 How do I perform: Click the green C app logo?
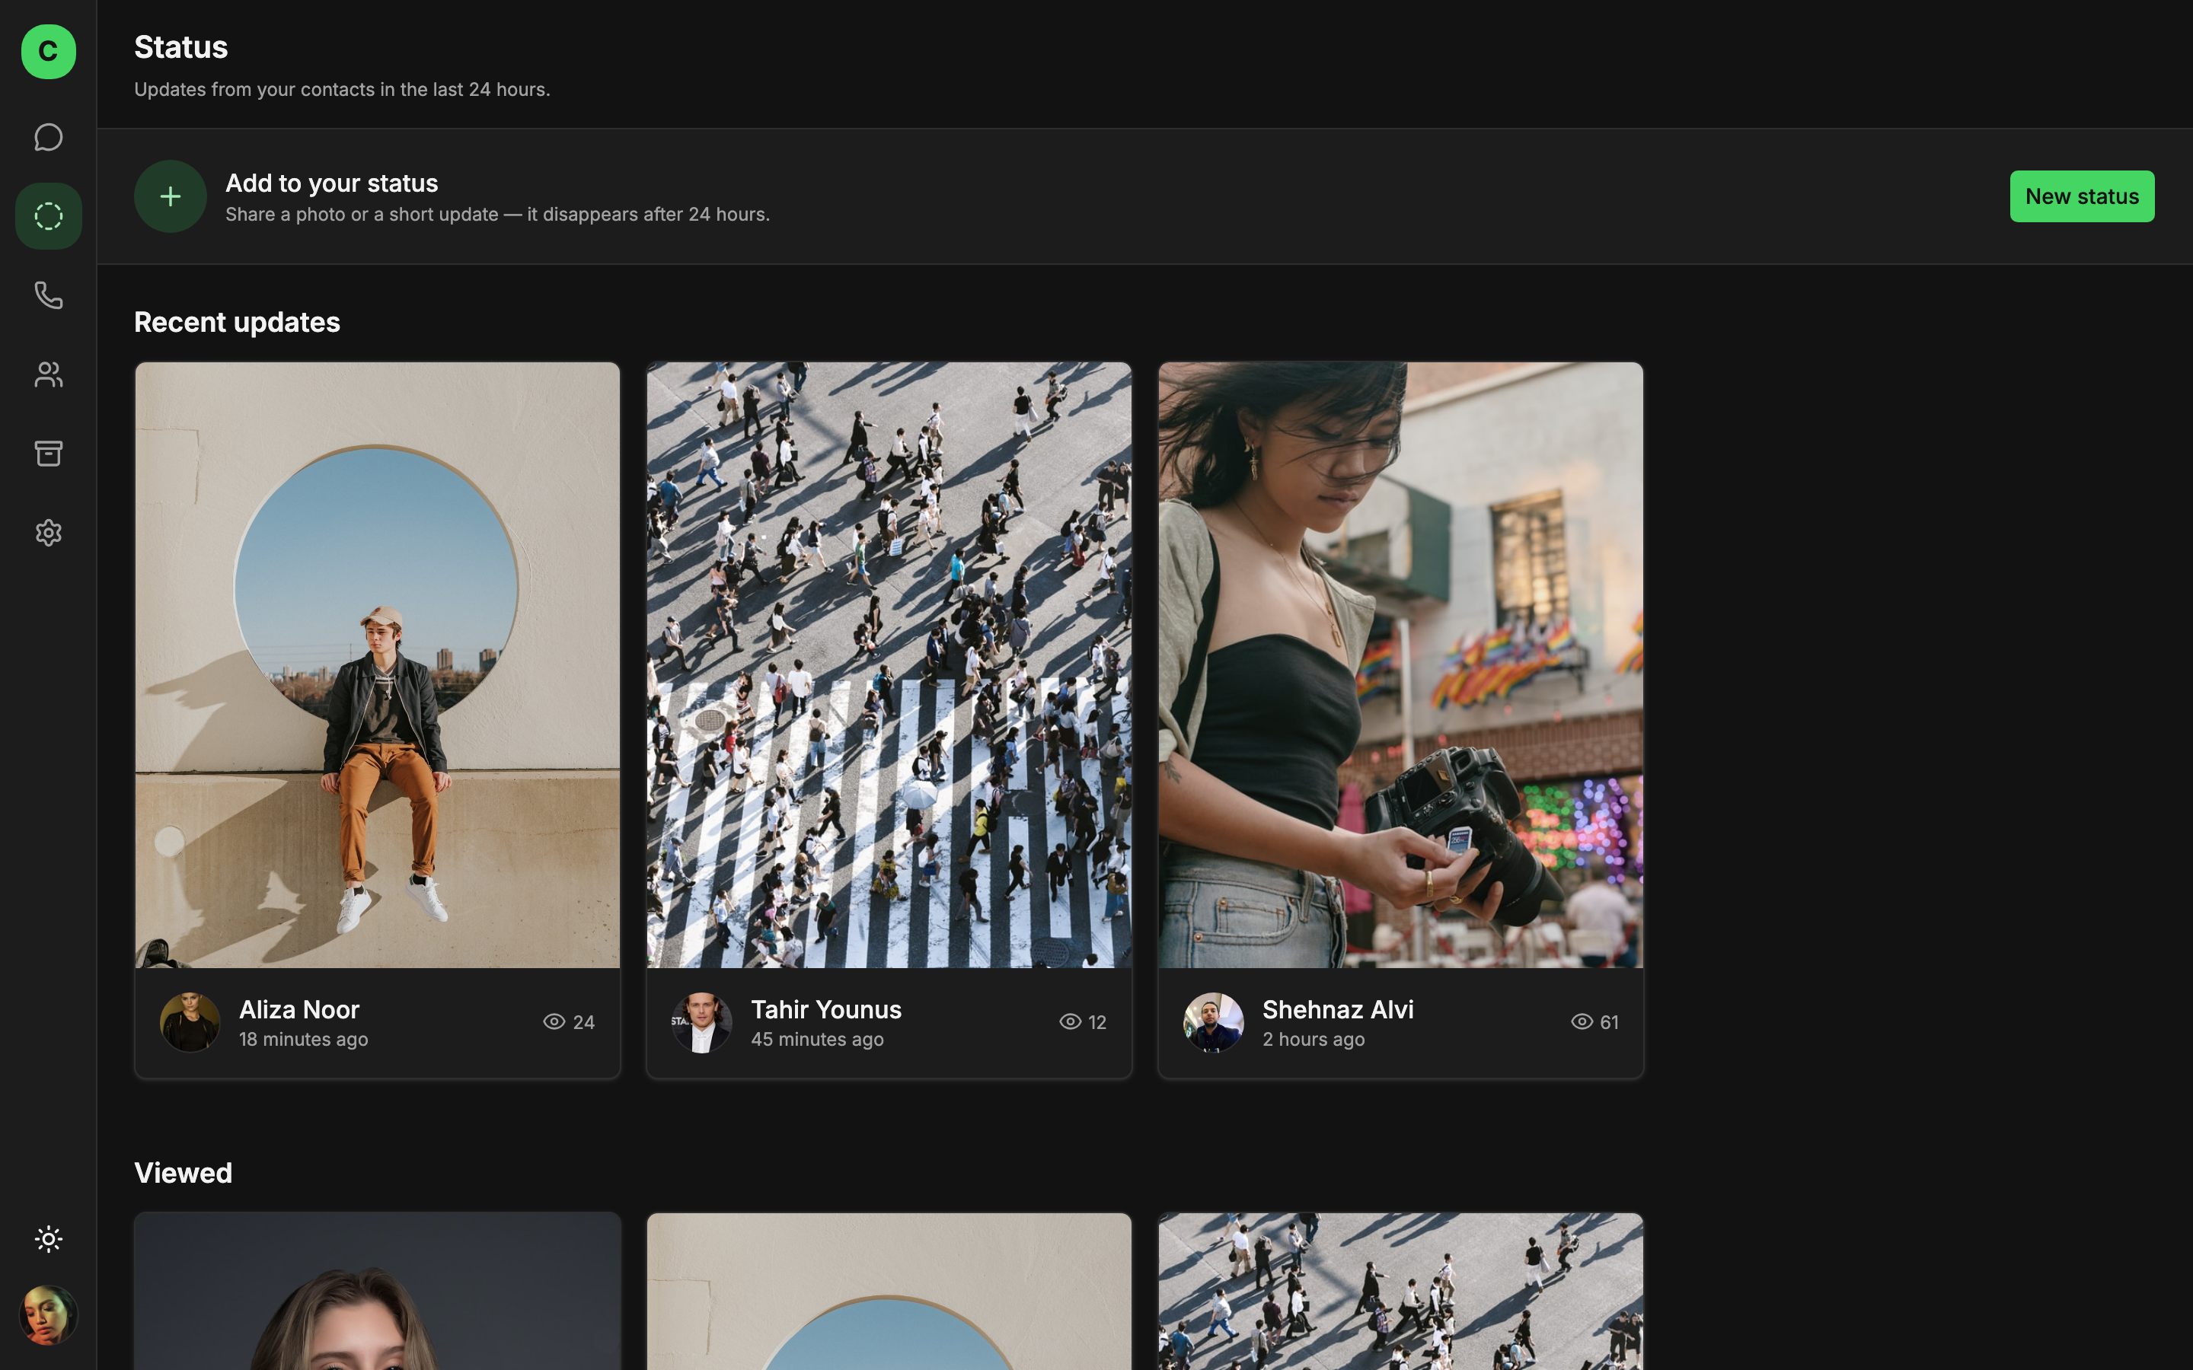48,52
